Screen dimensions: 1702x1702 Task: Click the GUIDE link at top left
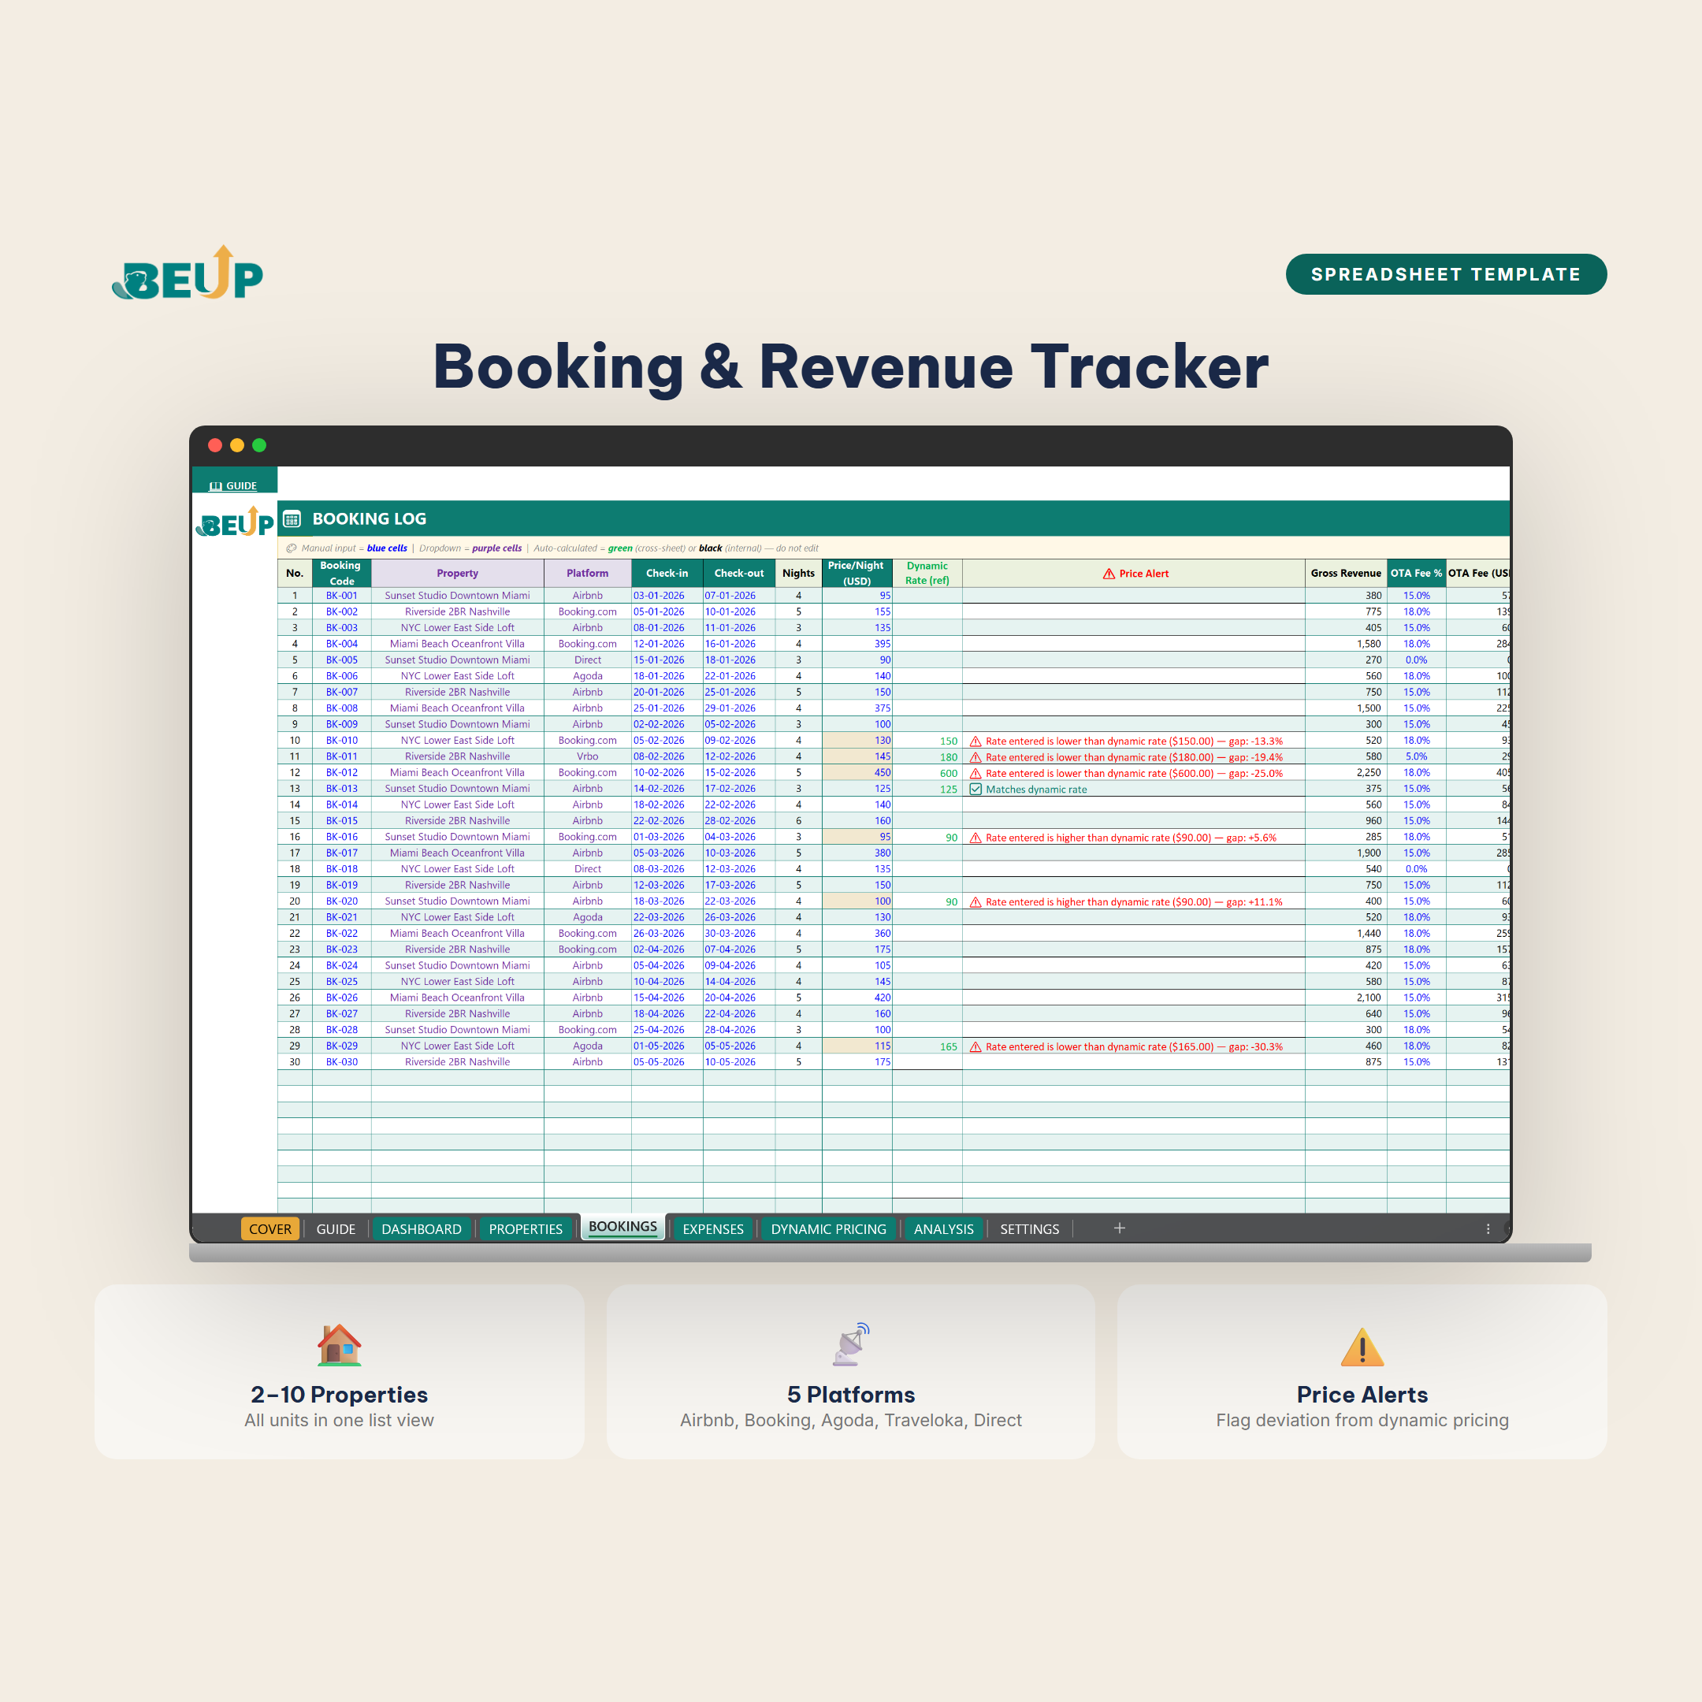(233, 485)
